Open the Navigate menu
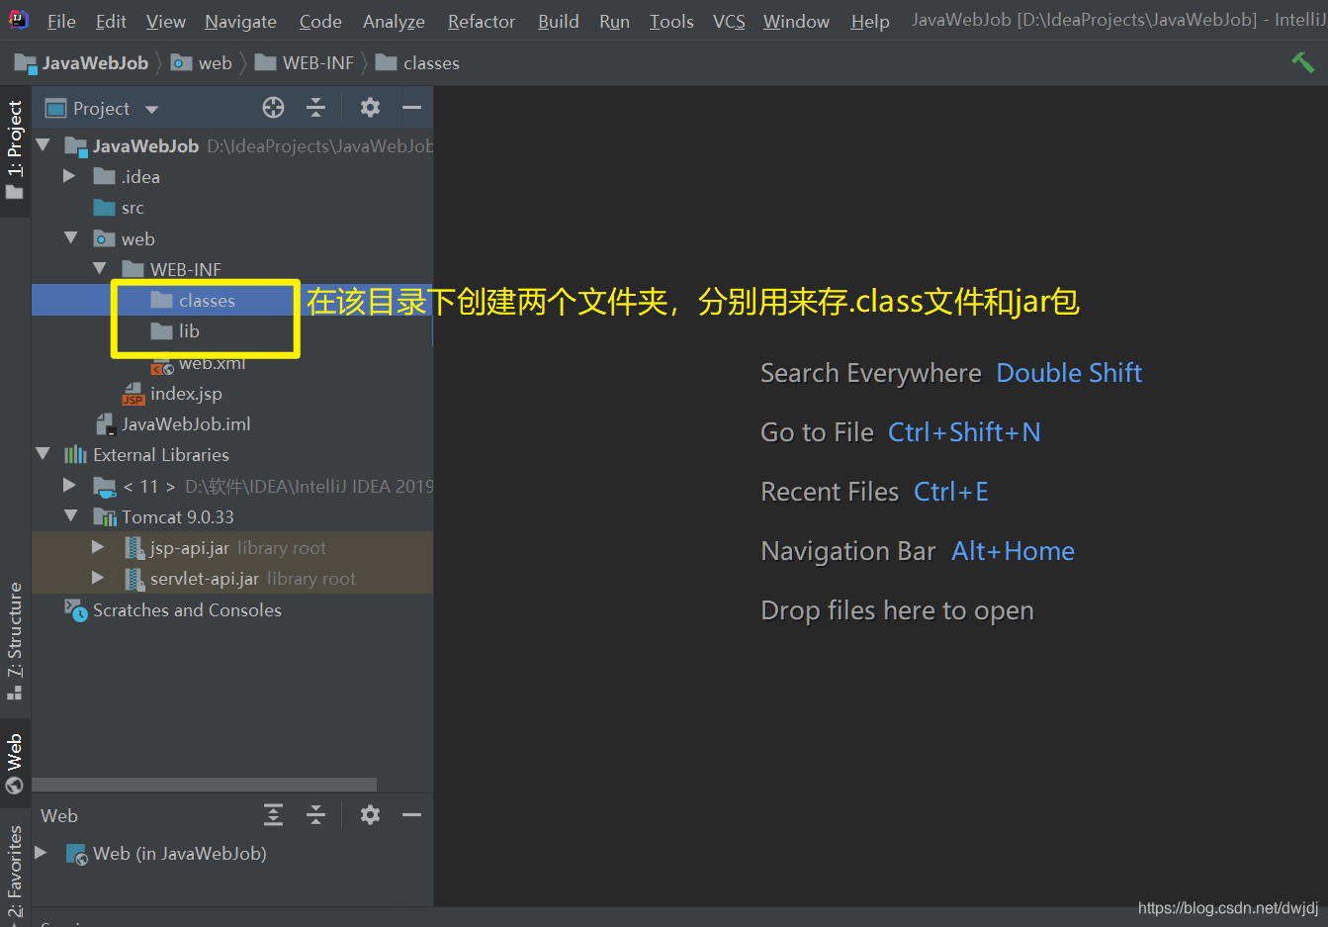This screenshot has height=927, width=1328. pyautogui.click(x=240, y=21)
